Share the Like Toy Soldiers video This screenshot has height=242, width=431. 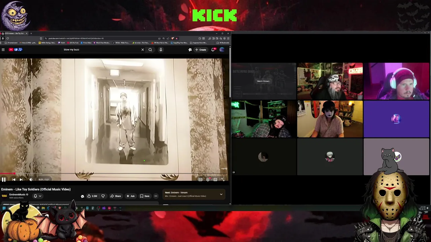(115, 196)
